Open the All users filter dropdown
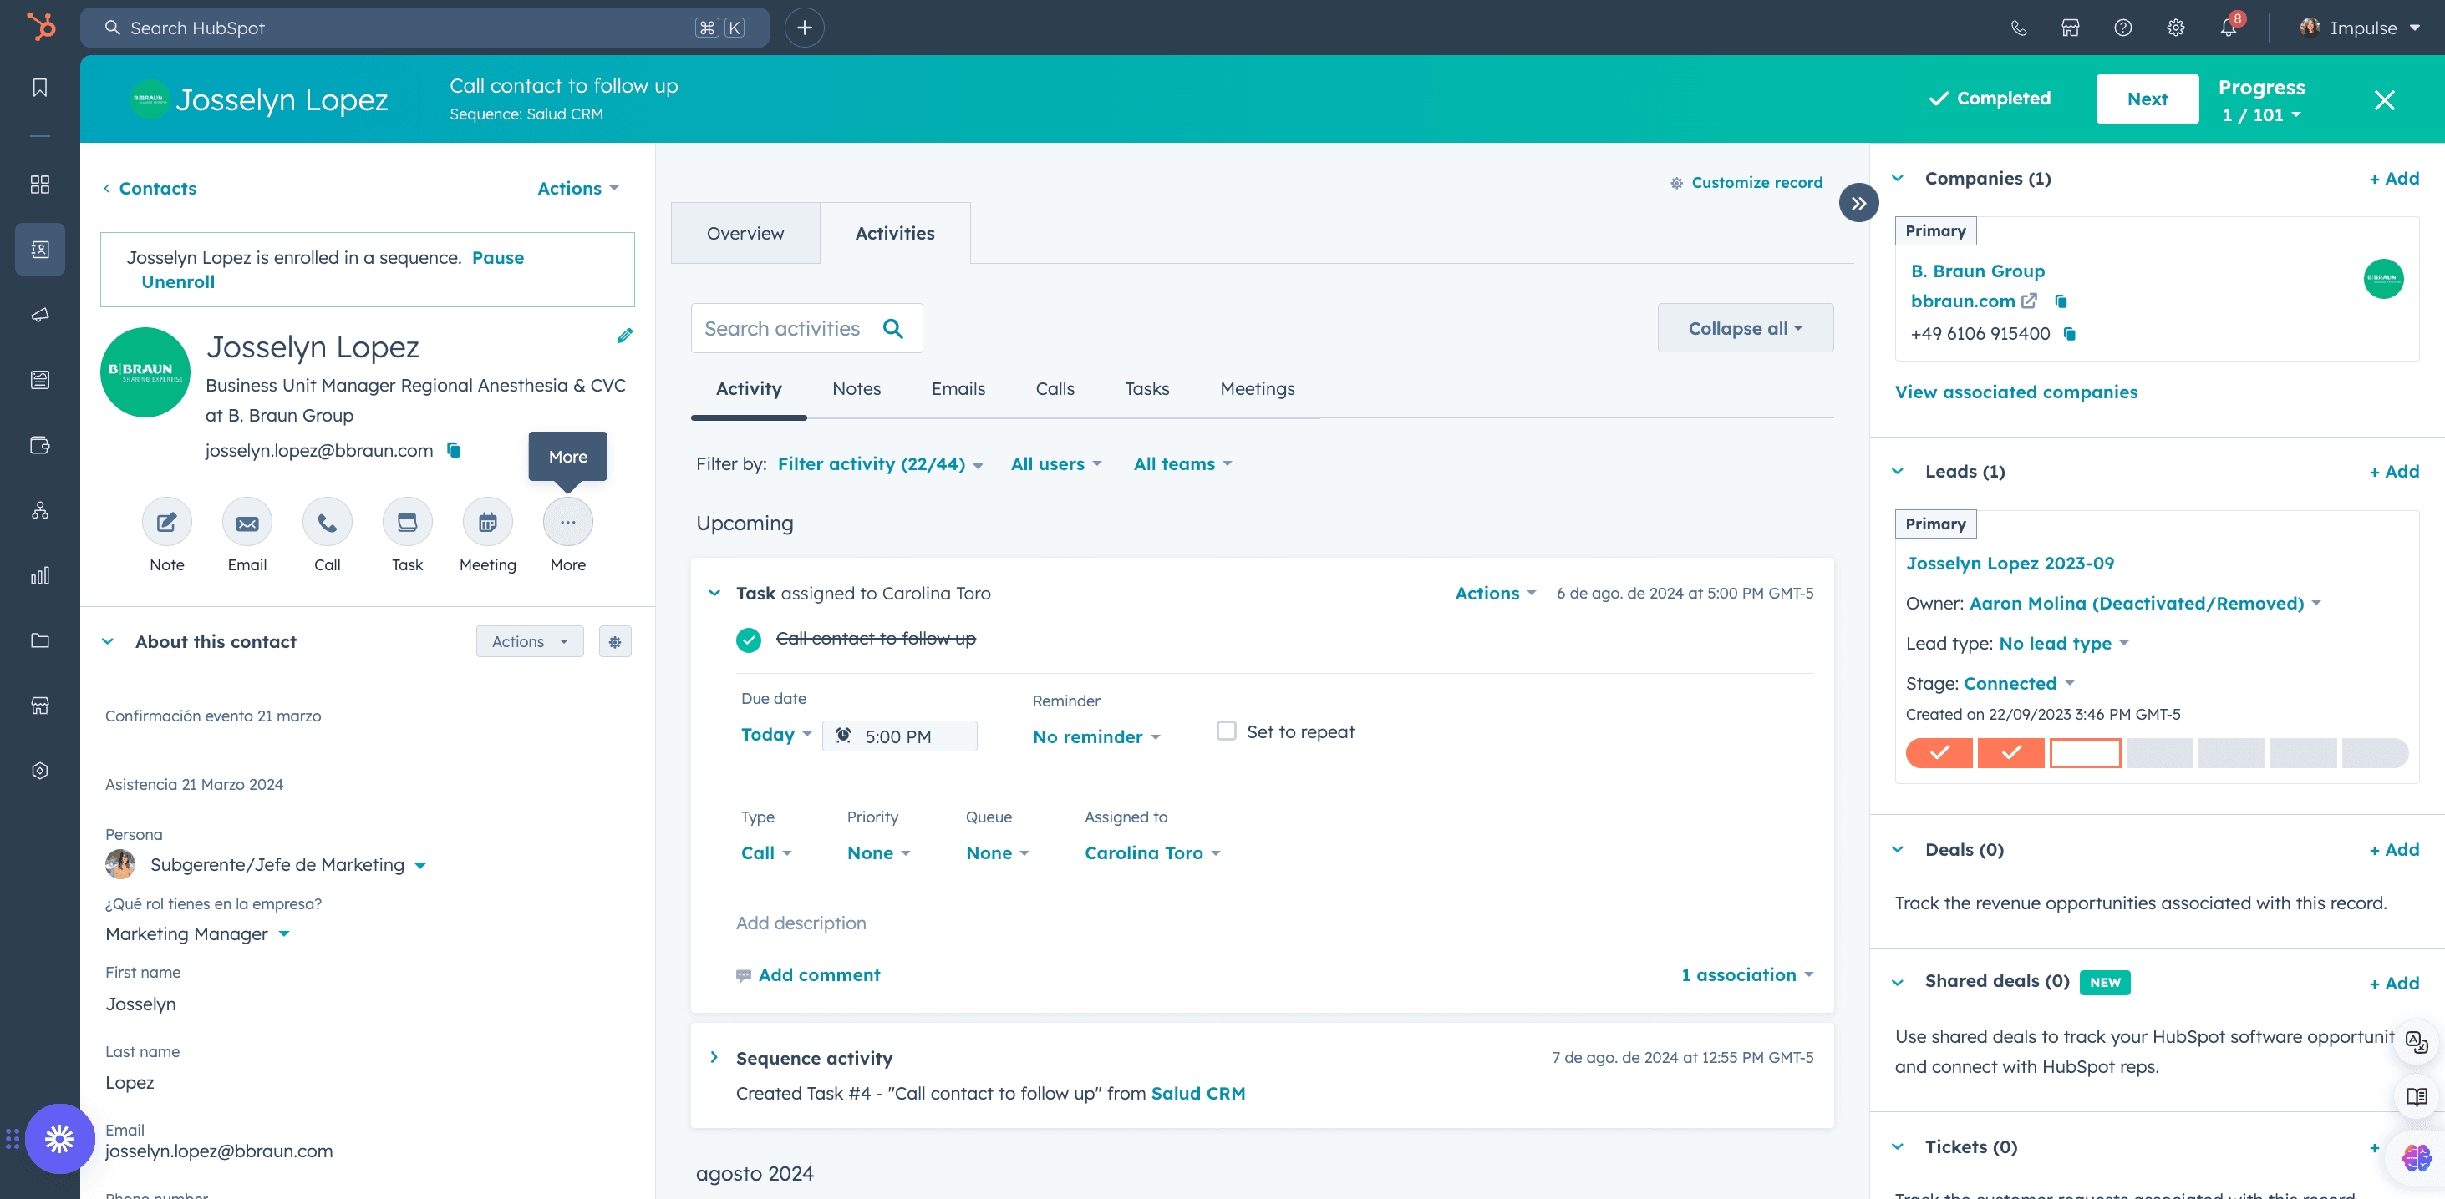The image size is (2445, 1199). (1055, 464)
